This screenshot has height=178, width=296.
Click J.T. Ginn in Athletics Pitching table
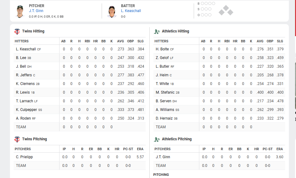163,157
